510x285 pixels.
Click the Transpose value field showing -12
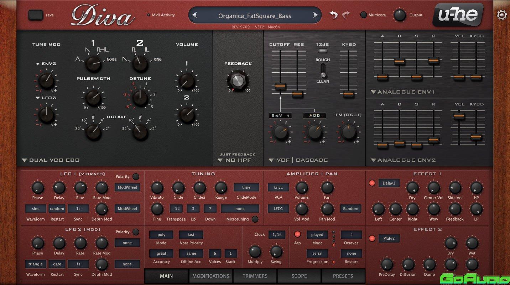[176, 208]
